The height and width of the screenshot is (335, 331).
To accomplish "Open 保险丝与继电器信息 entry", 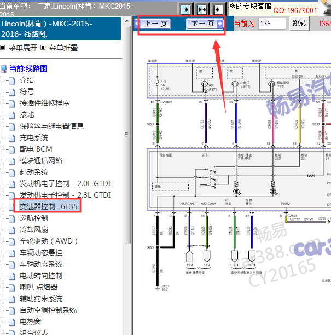I will (51, 126).
